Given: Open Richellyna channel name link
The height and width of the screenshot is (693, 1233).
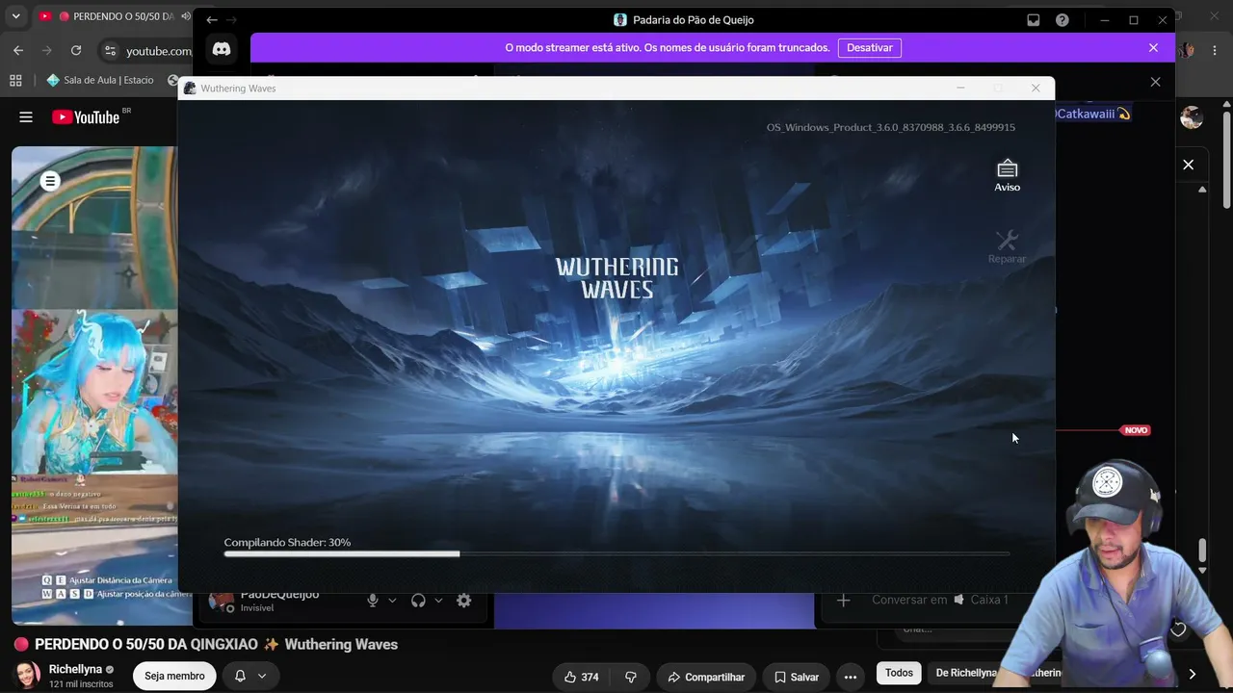Looking at the screenshot, I should coord(75,669).
